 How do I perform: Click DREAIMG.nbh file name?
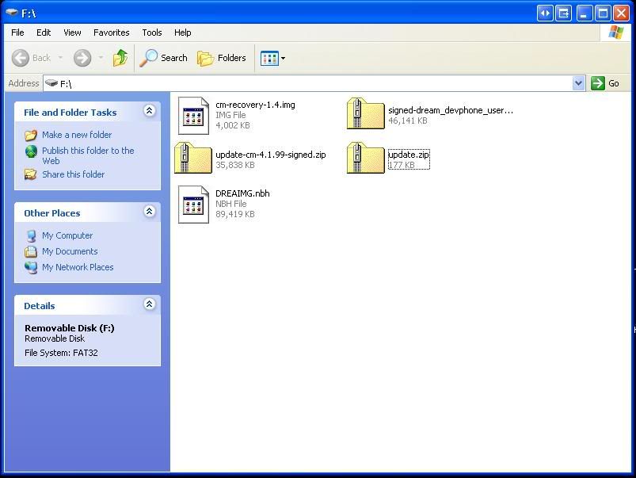click(242, 193)
